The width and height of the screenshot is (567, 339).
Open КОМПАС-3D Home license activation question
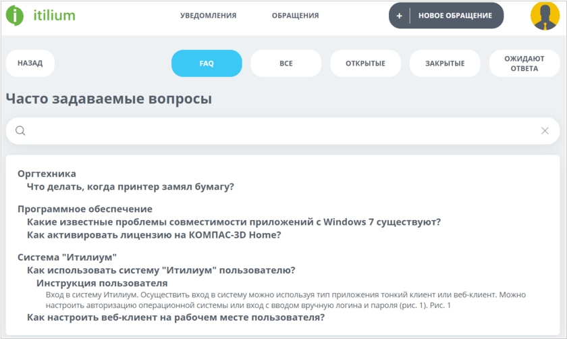click(154, 235)
